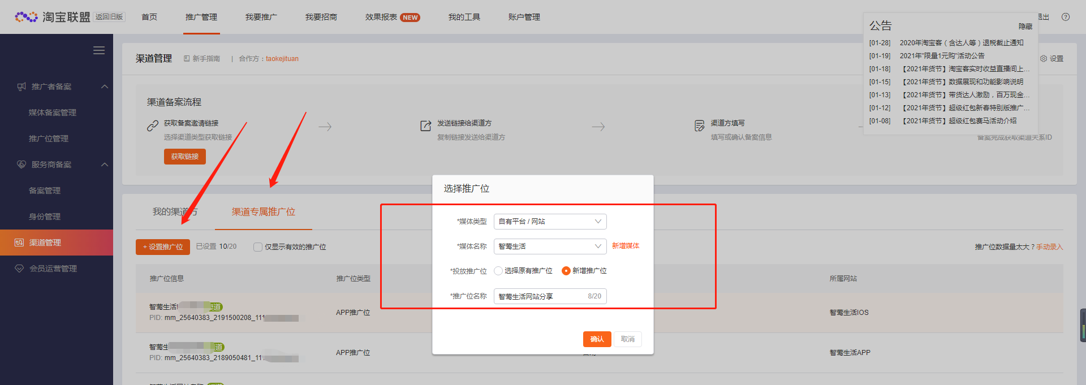
Task: Open announcement 带货达人激励，百万现金
Action: [965, 95]
